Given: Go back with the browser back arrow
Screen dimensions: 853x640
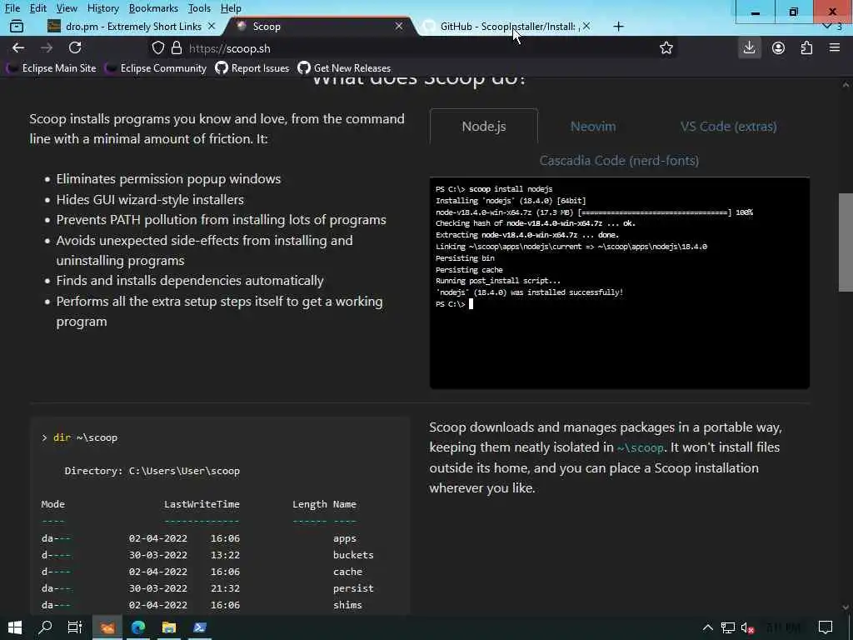Looking at the screenshot, I should tap(18, 47).
